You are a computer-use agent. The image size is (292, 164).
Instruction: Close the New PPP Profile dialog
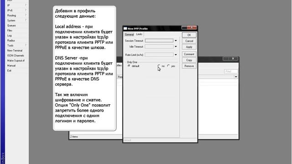coord(192,27)
